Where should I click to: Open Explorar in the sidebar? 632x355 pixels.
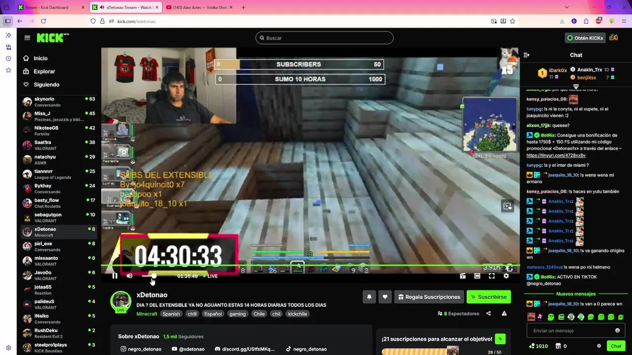pyautogui.click(x=44, y=71)
